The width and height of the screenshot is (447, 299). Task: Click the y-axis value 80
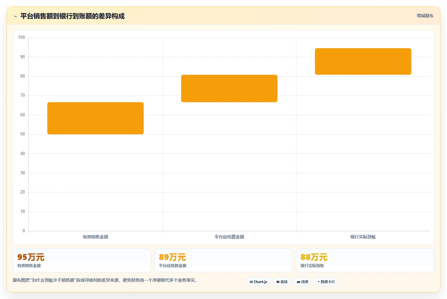pos(22,76)
